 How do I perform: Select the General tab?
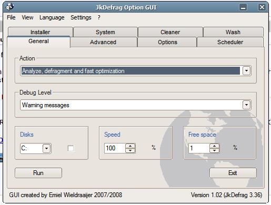tap(38, 42)
